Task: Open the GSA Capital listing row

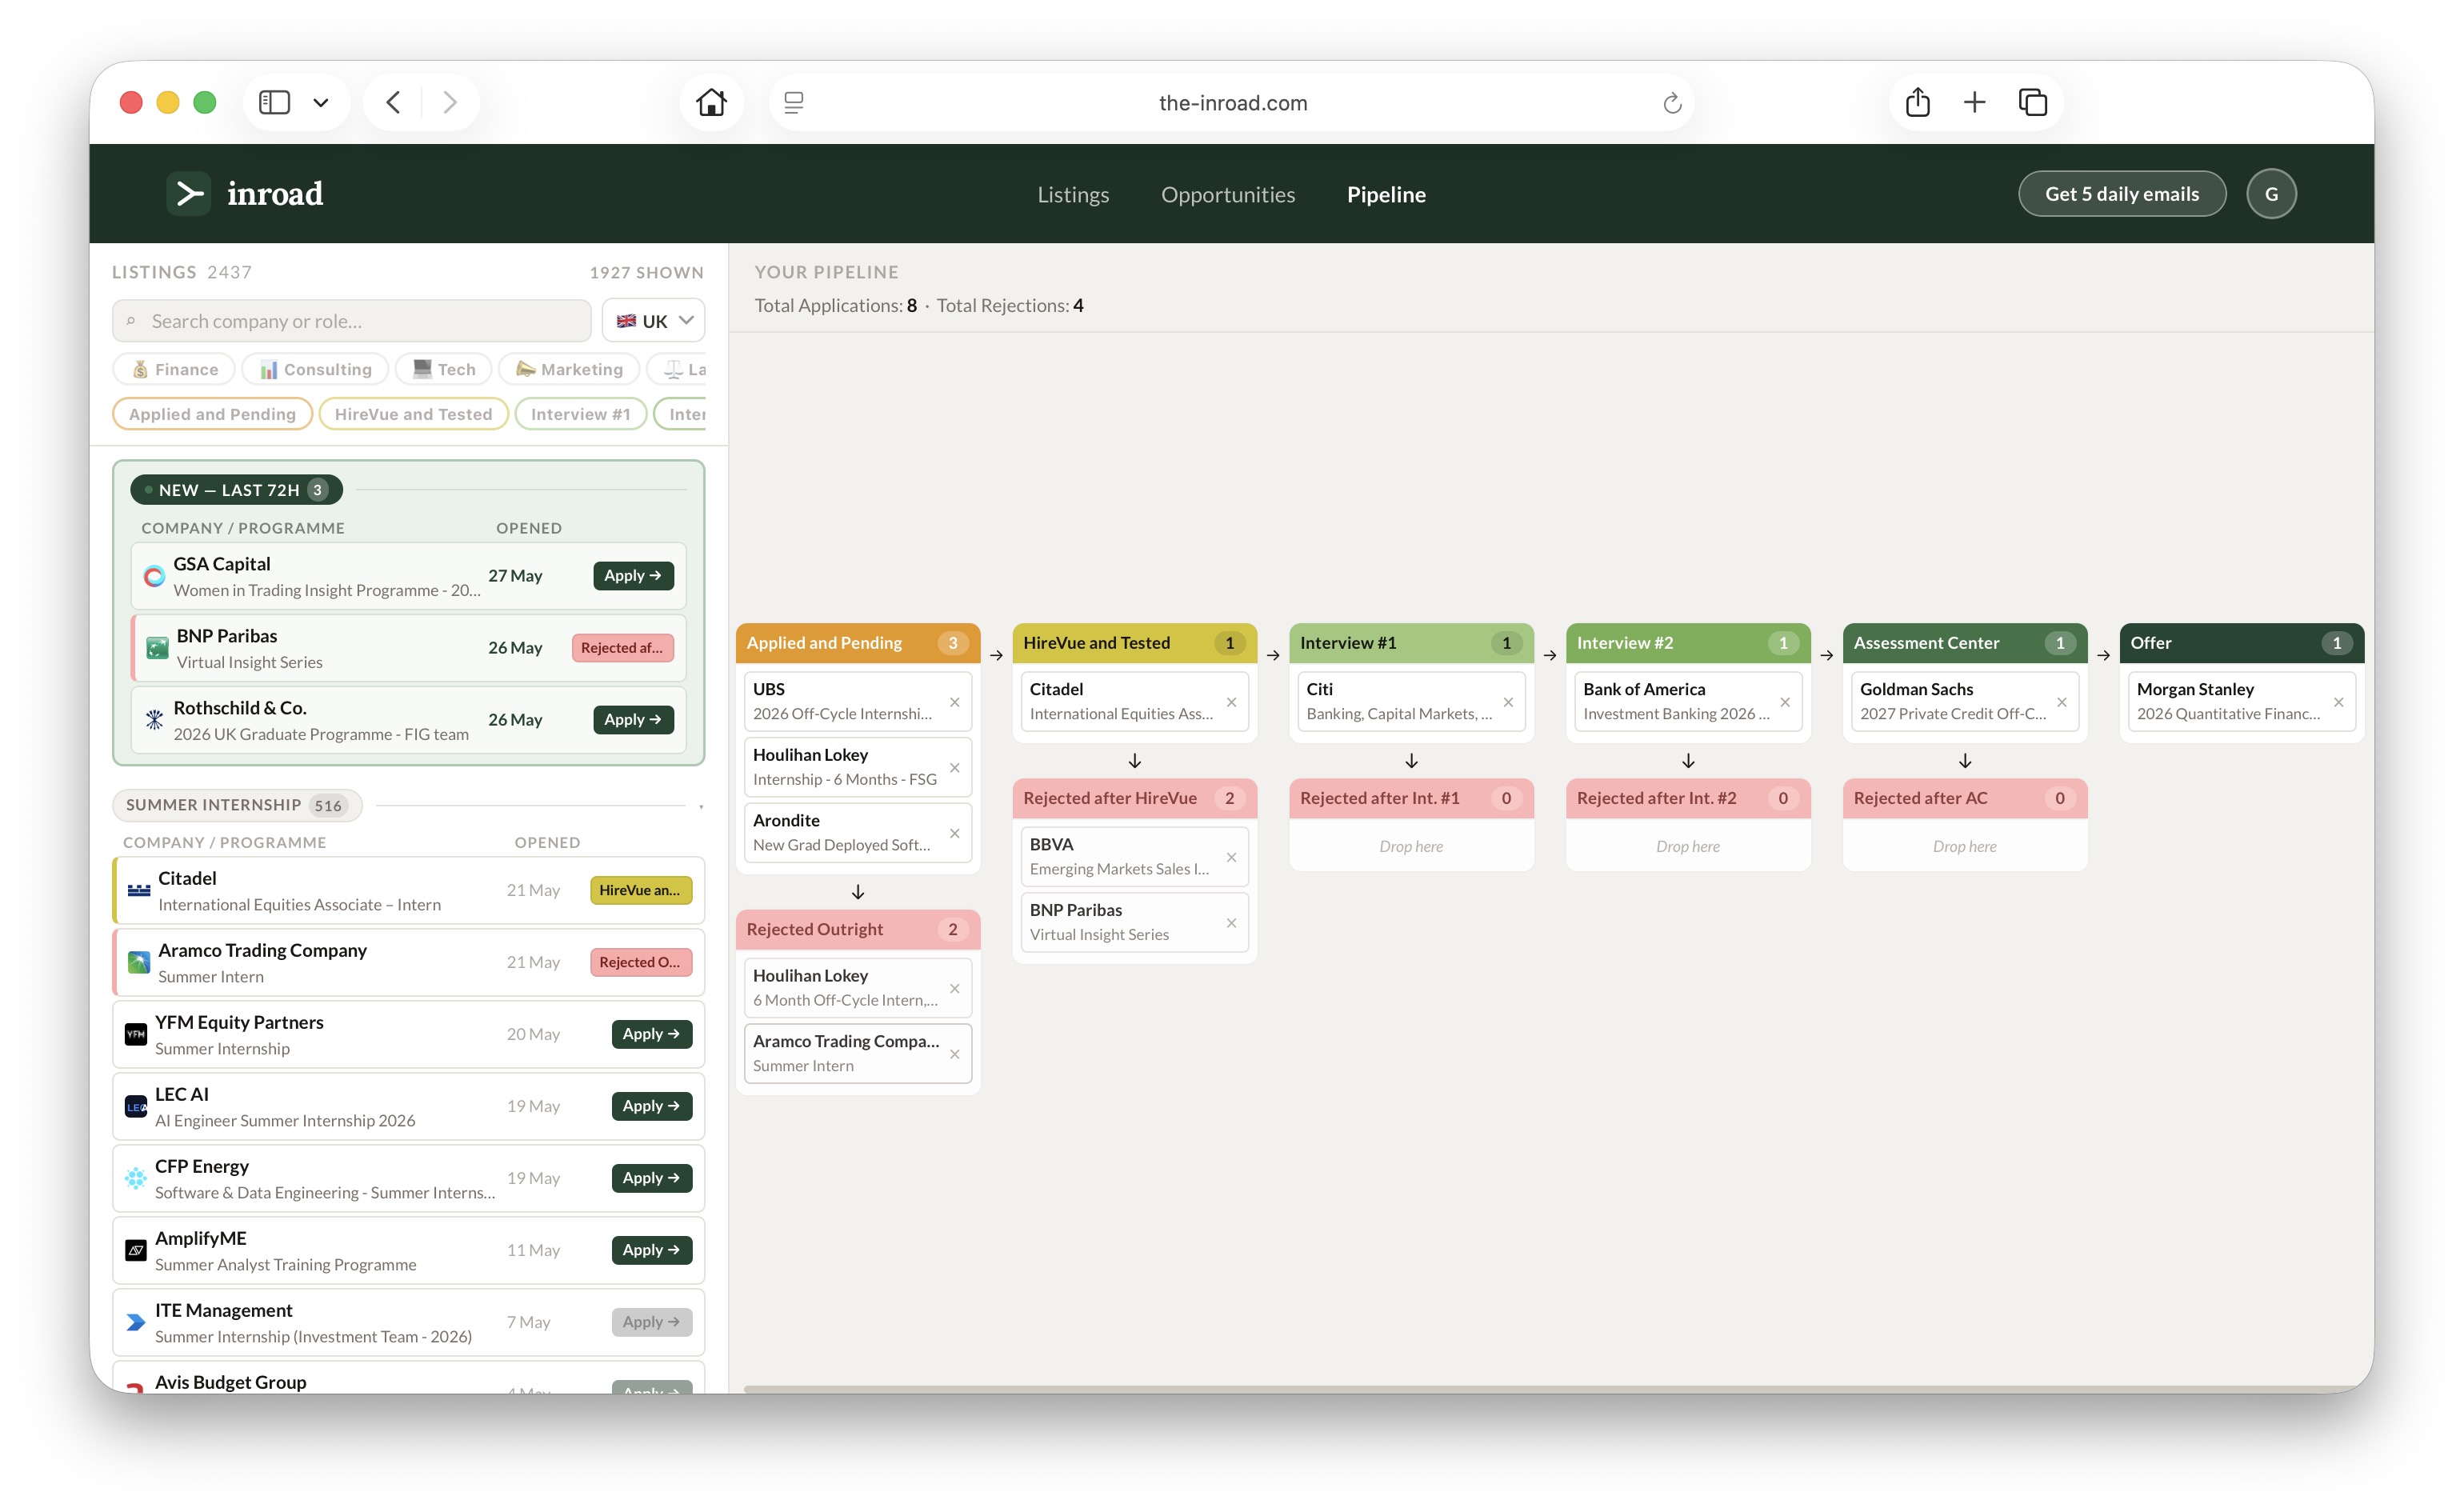Action: coord(408,576)
